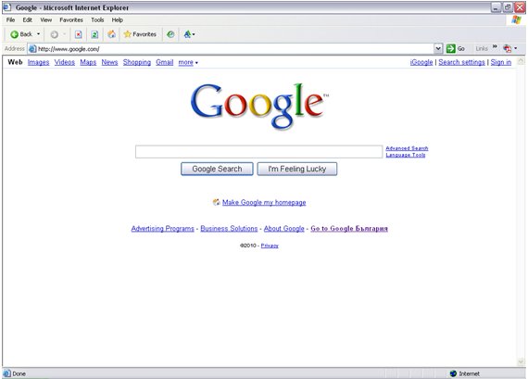Click the Links toolbar label
The image size is (528, 379).
(482, 48)
